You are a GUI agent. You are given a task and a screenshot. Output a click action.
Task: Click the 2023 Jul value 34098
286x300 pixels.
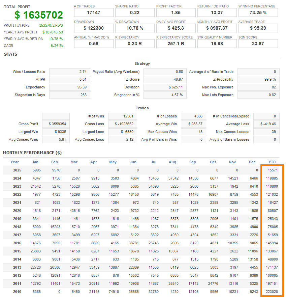pos(154,186)
